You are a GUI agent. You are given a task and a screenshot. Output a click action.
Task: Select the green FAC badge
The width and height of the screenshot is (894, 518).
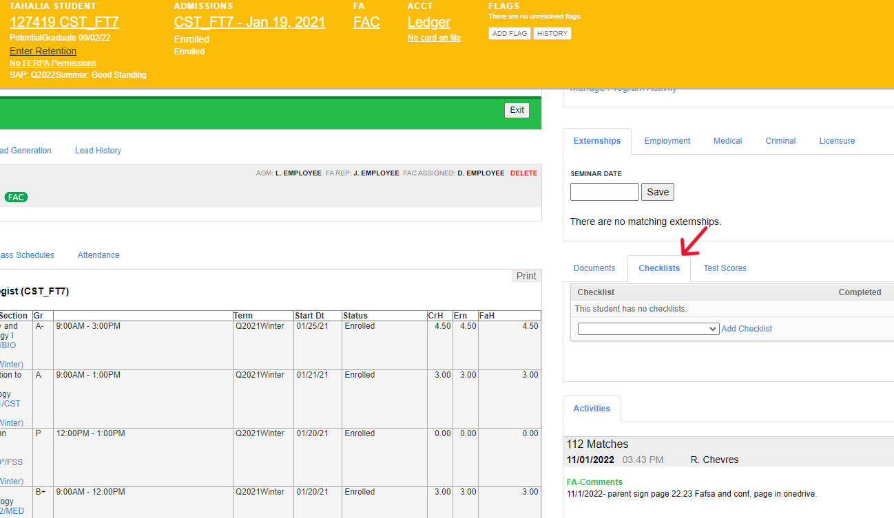pos(16,197)
